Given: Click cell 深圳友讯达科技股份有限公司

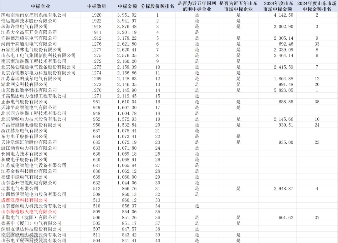Looking at the screenshot, I should [x=31, y=229].
